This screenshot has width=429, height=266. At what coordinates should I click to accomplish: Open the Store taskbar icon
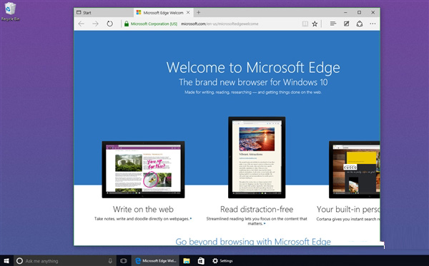click(x=201, y=261)
